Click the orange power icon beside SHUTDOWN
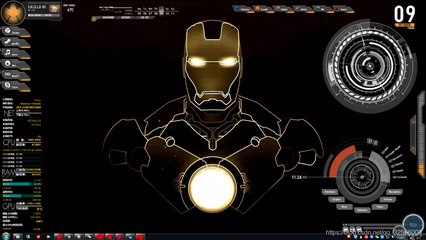The width and height of the screenshot is (426, 240). click(94, 19)
